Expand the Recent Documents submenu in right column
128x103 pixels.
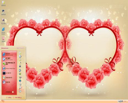tap(20, 56)
